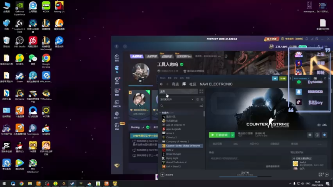Collapse the 收藏夹 favorites category

160,113
